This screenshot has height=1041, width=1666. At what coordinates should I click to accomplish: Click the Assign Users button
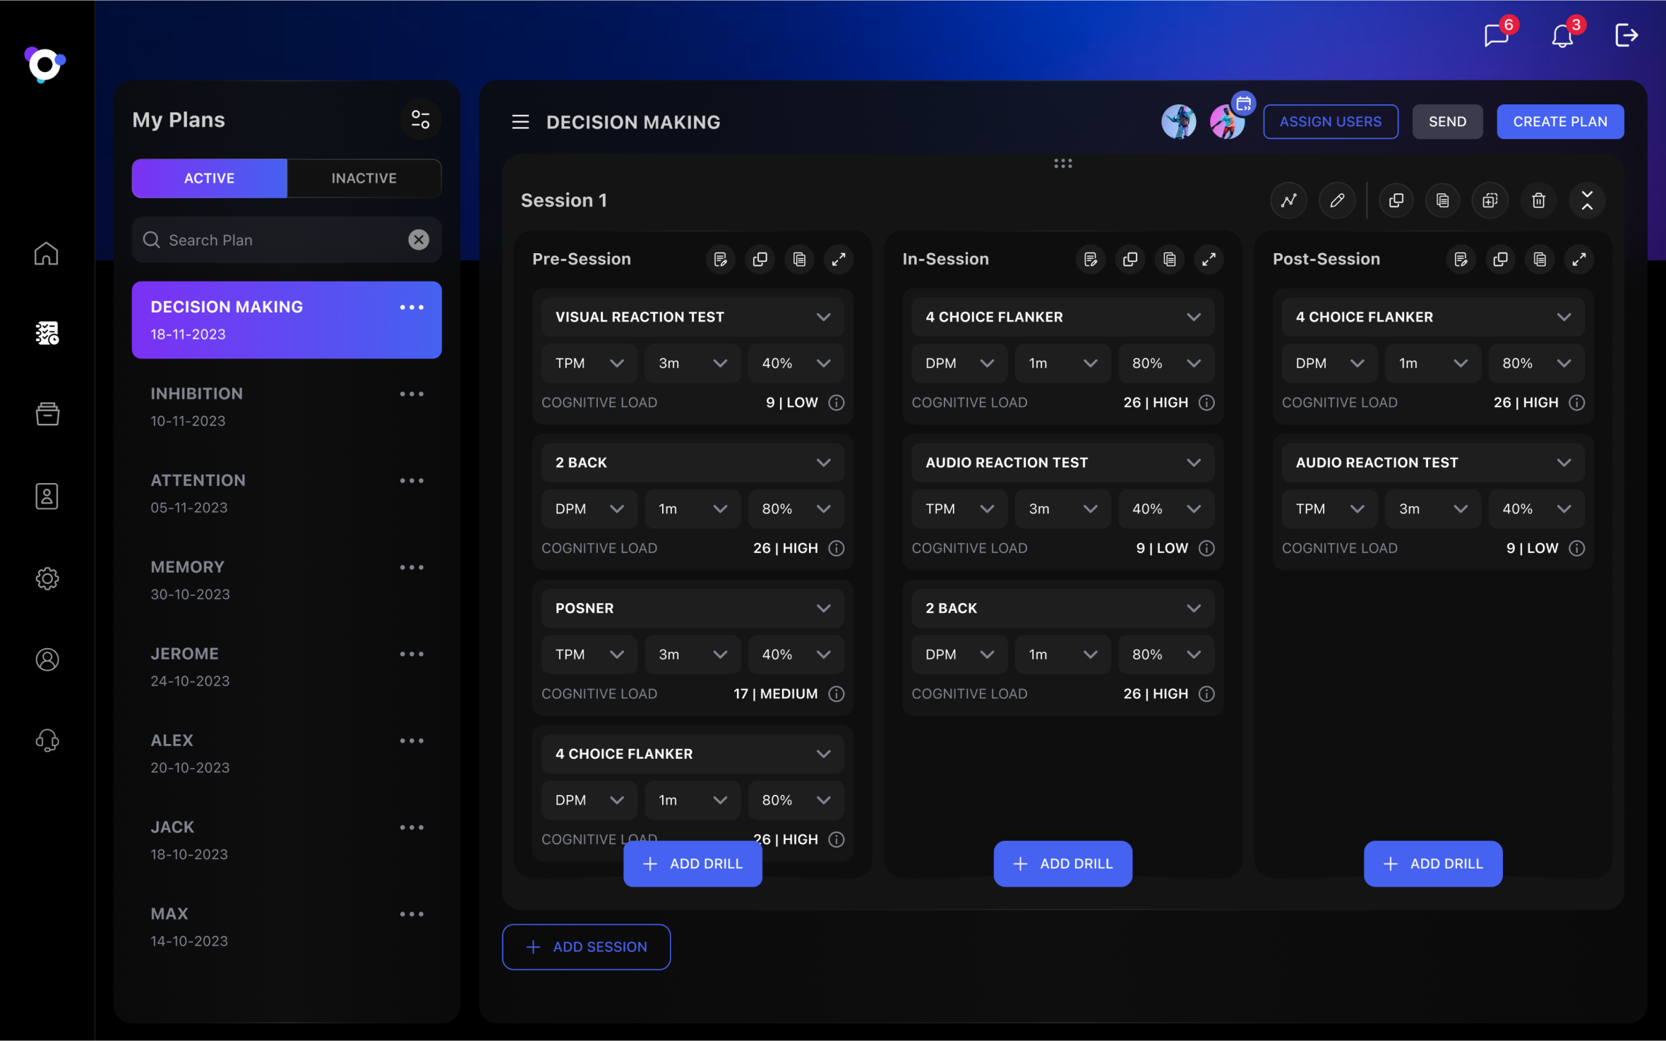point(1330,122)
